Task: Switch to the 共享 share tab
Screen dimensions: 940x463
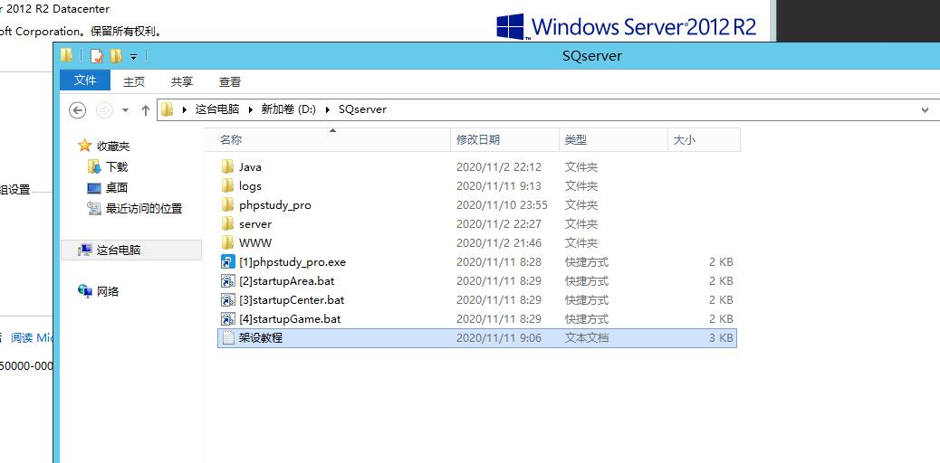Action: 182,81
